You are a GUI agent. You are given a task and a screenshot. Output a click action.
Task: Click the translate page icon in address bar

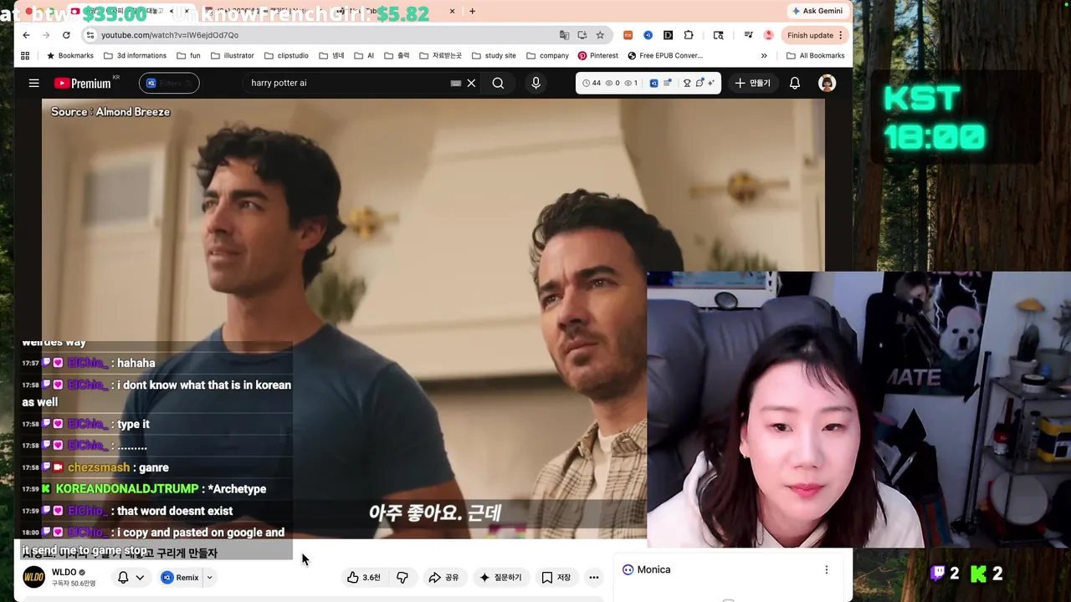[x=564, y=35]
